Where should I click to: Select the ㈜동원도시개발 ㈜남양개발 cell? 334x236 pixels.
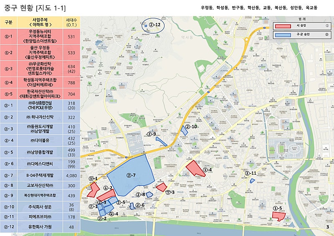click(40, 129)
